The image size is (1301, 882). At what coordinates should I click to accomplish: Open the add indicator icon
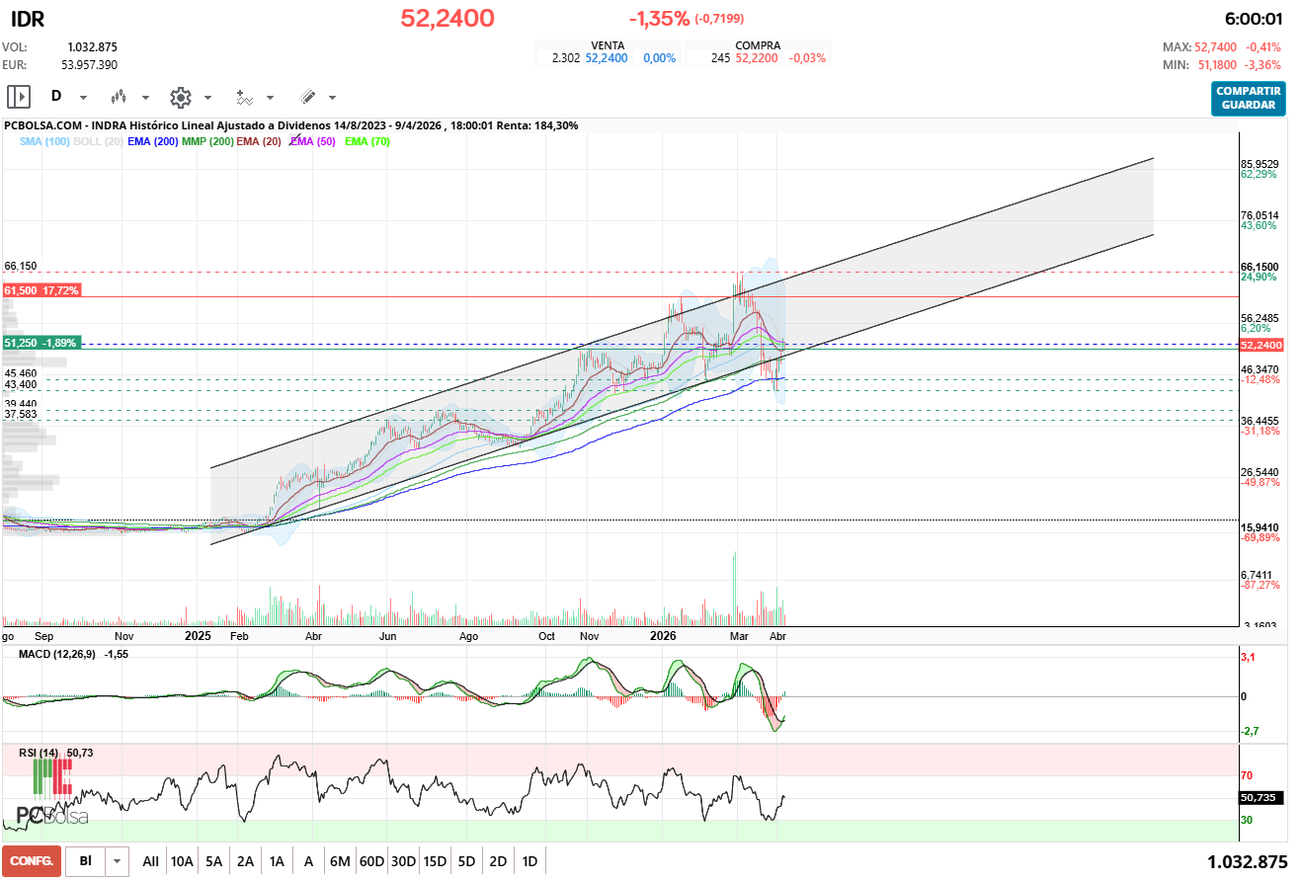(x=244, y=97)
